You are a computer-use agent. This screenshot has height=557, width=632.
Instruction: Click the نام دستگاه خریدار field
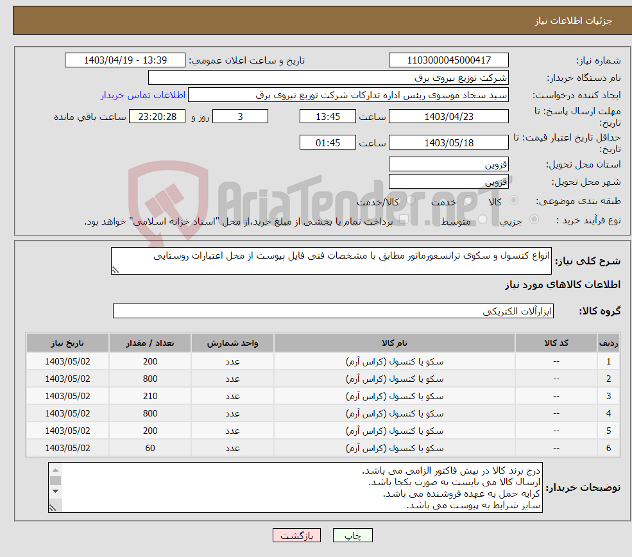(328, 78)
